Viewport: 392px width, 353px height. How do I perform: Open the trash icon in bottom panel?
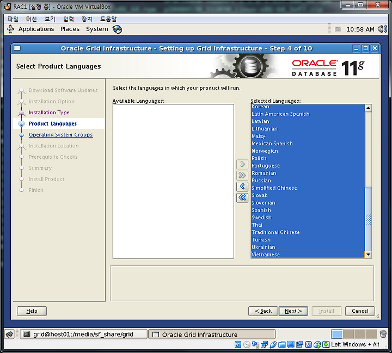coord(383,334)
